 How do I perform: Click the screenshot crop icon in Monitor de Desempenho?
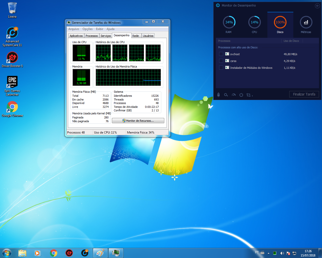pyautogui.click(x=249, y=95)
